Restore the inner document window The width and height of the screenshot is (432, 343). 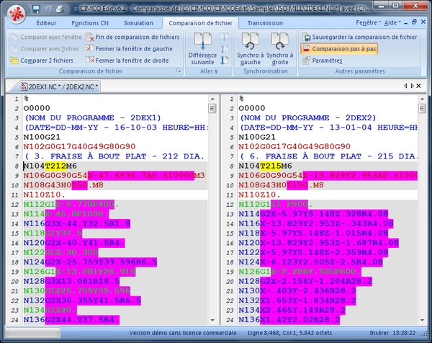click(414, 22)
